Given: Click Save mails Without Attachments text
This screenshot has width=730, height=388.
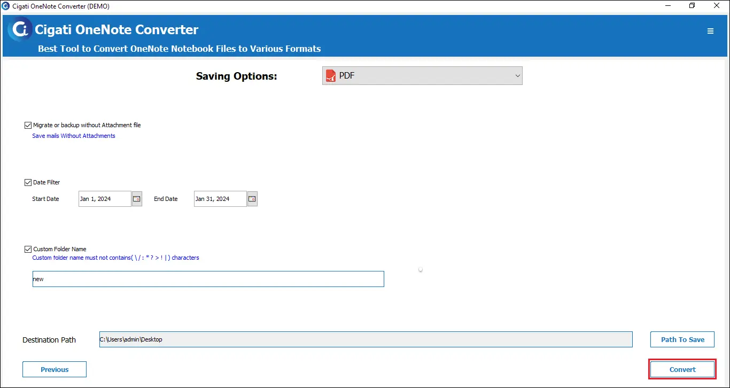Looking at the screenshot, I should point(74,136).
